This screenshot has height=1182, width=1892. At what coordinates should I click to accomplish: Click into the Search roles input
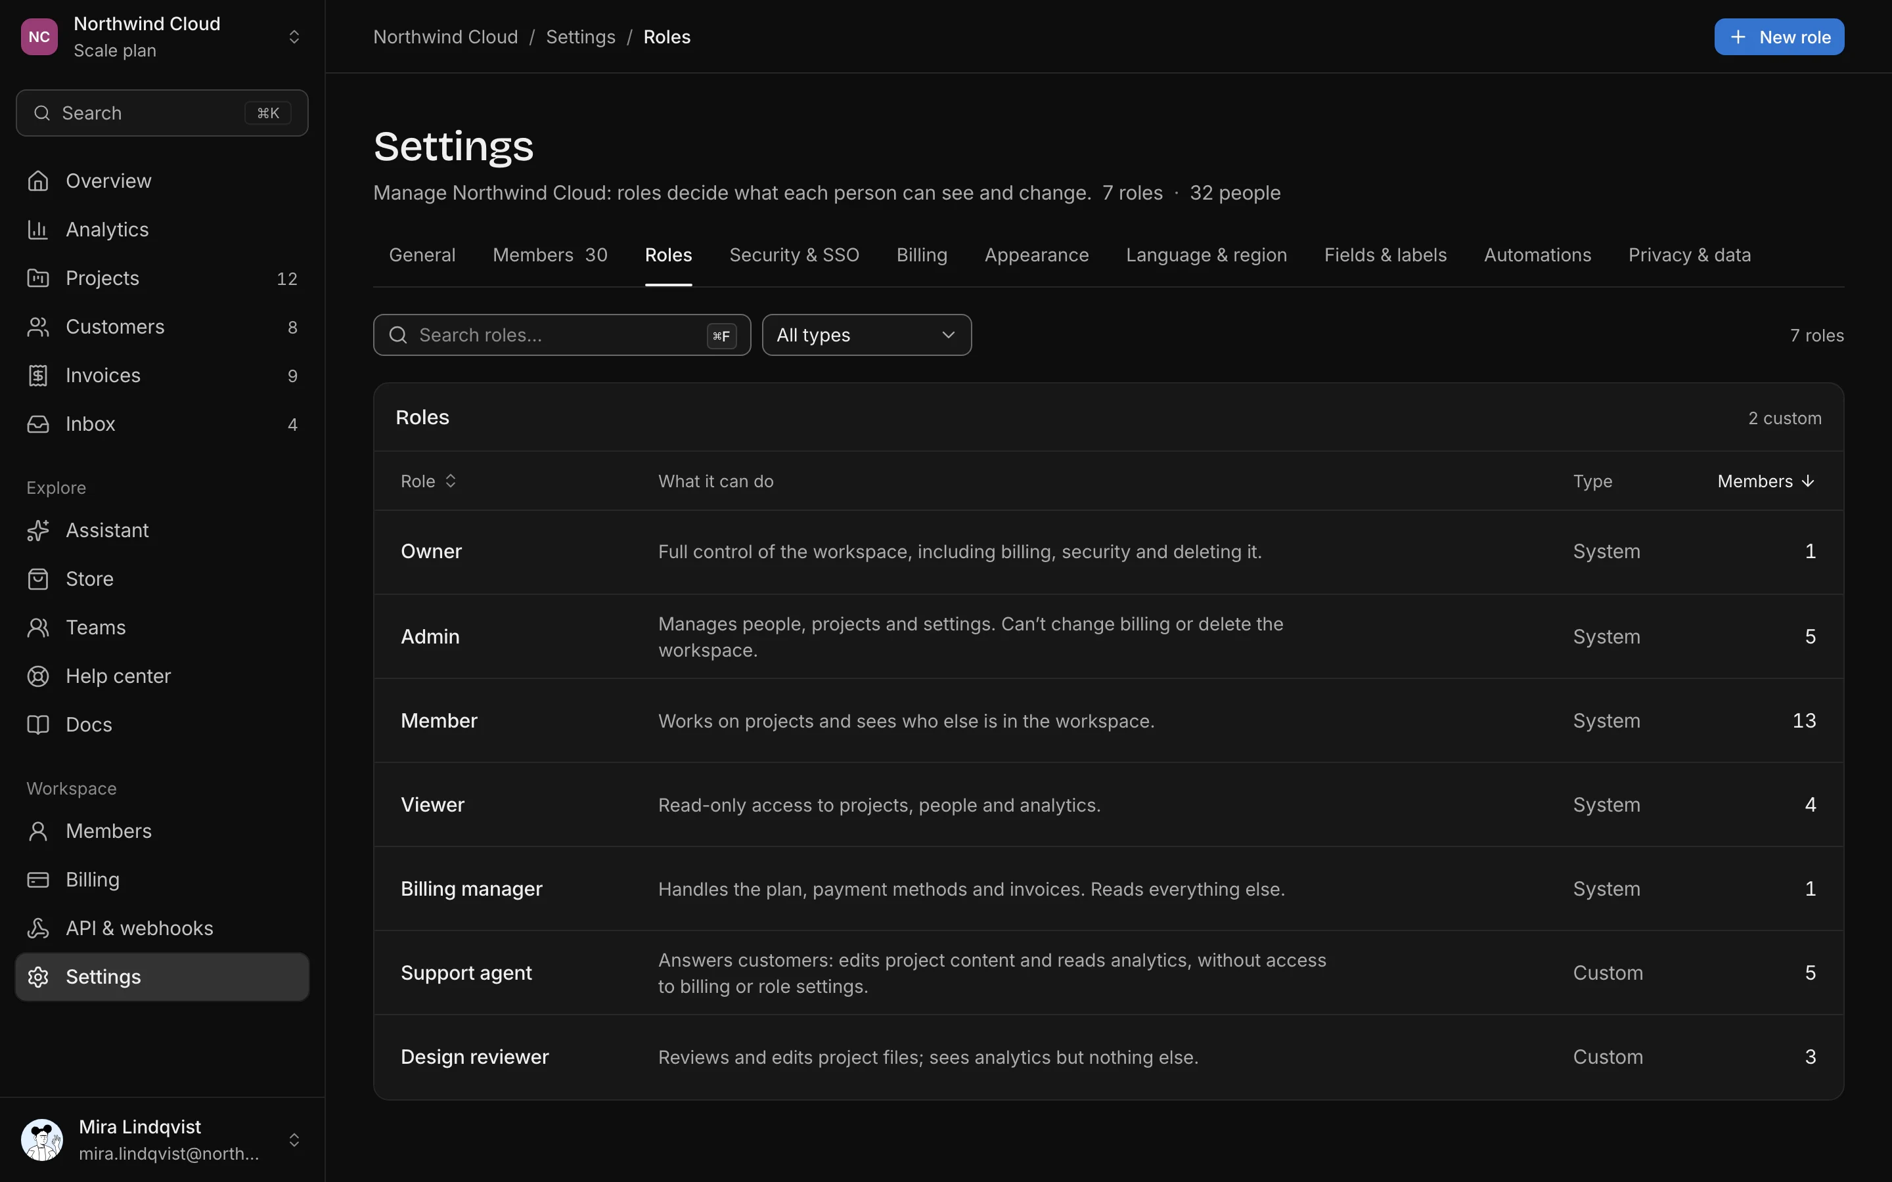(561, 335)
